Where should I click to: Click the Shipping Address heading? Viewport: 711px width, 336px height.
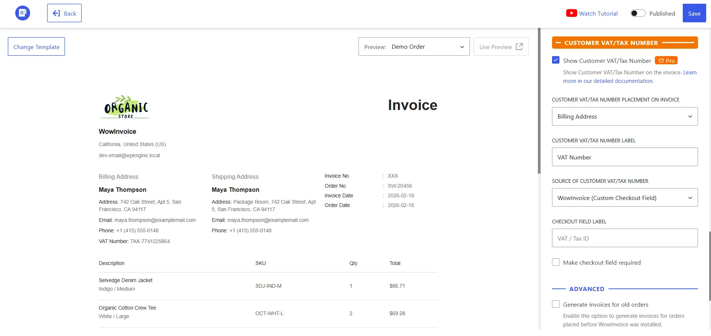coord(235,177)
